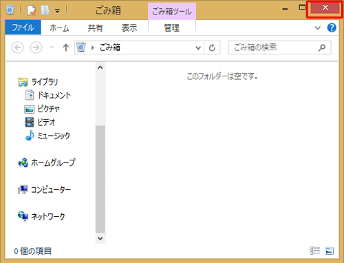Image resolution: width=344 pixels, height=263 pixels.
Task: Open ピクチャ in the navigation pane
Action: click(x=48, y=109)
